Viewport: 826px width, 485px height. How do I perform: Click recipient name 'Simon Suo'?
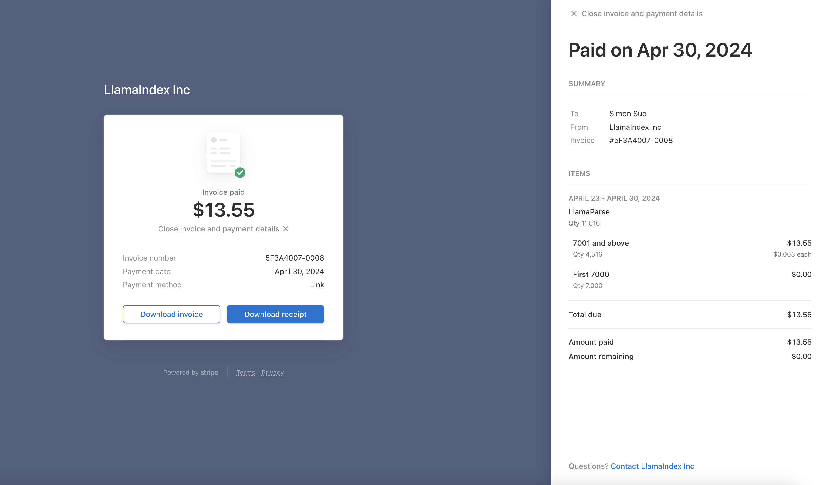[628, 114]
